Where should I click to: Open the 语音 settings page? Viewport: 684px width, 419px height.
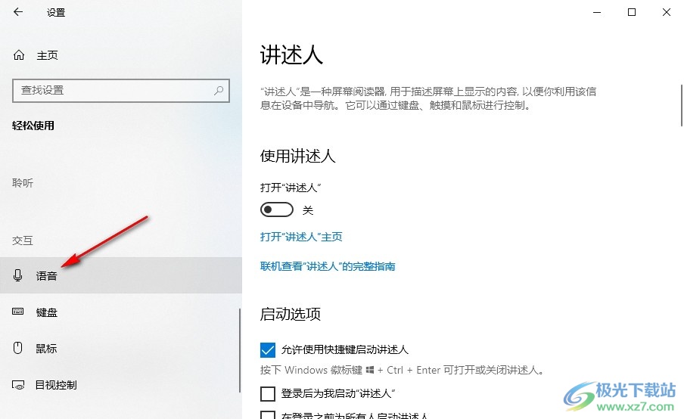(121, 275)
